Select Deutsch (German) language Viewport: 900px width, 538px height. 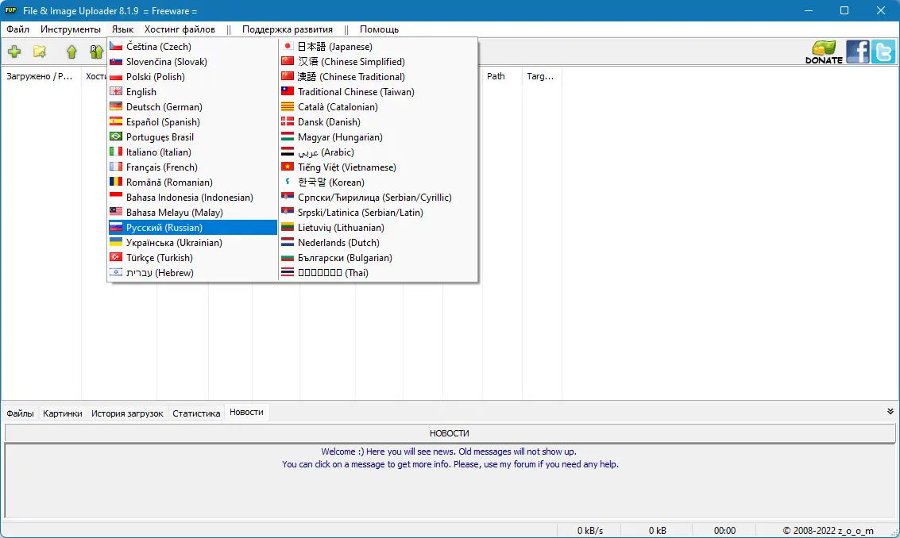[193, 106]
